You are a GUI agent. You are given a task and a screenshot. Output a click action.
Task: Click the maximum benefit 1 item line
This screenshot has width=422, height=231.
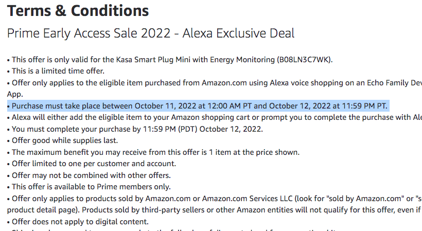pyautogui.click(x=153, y=152)
